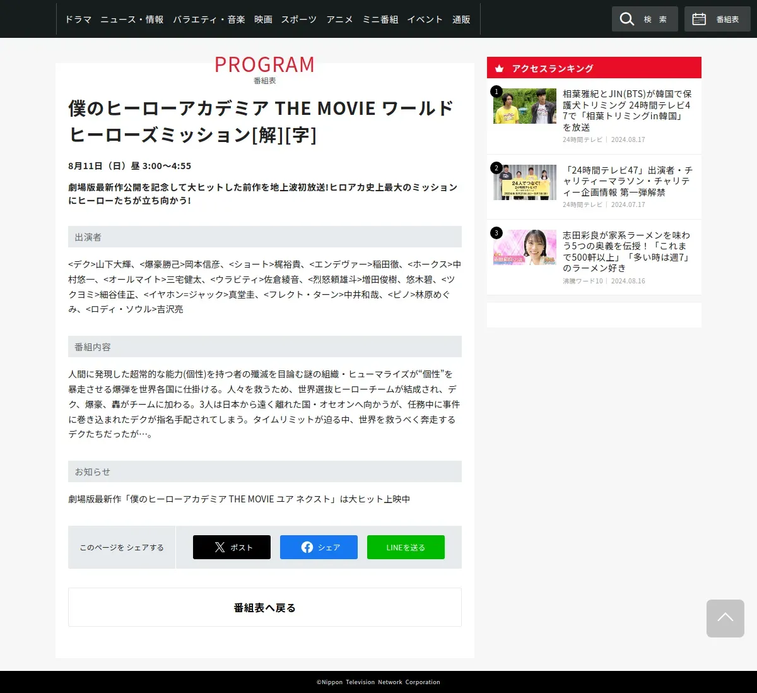This screenshot has height=693, width=757.
Task: Open the ニュース・情報 category
Action: point(132,20)
